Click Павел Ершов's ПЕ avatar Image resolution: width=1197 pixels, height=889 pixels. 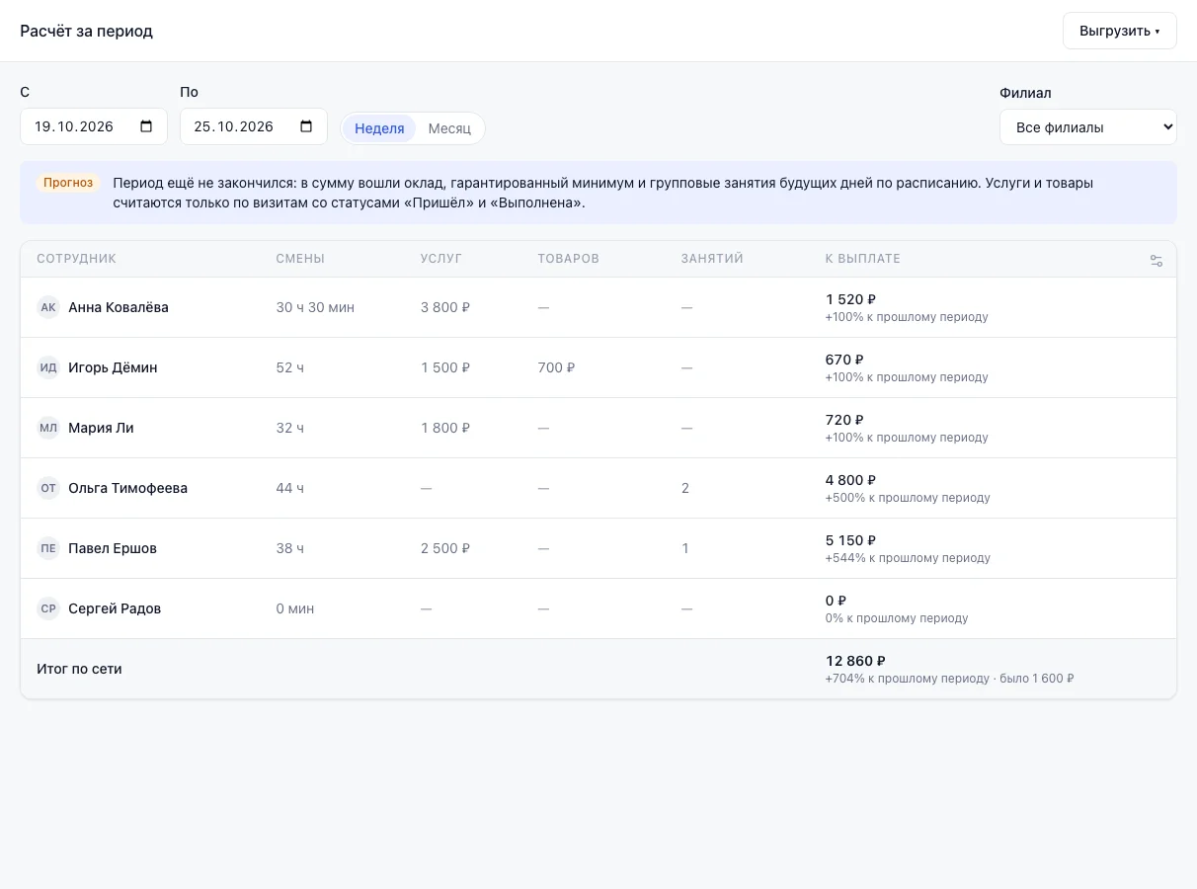48,548
